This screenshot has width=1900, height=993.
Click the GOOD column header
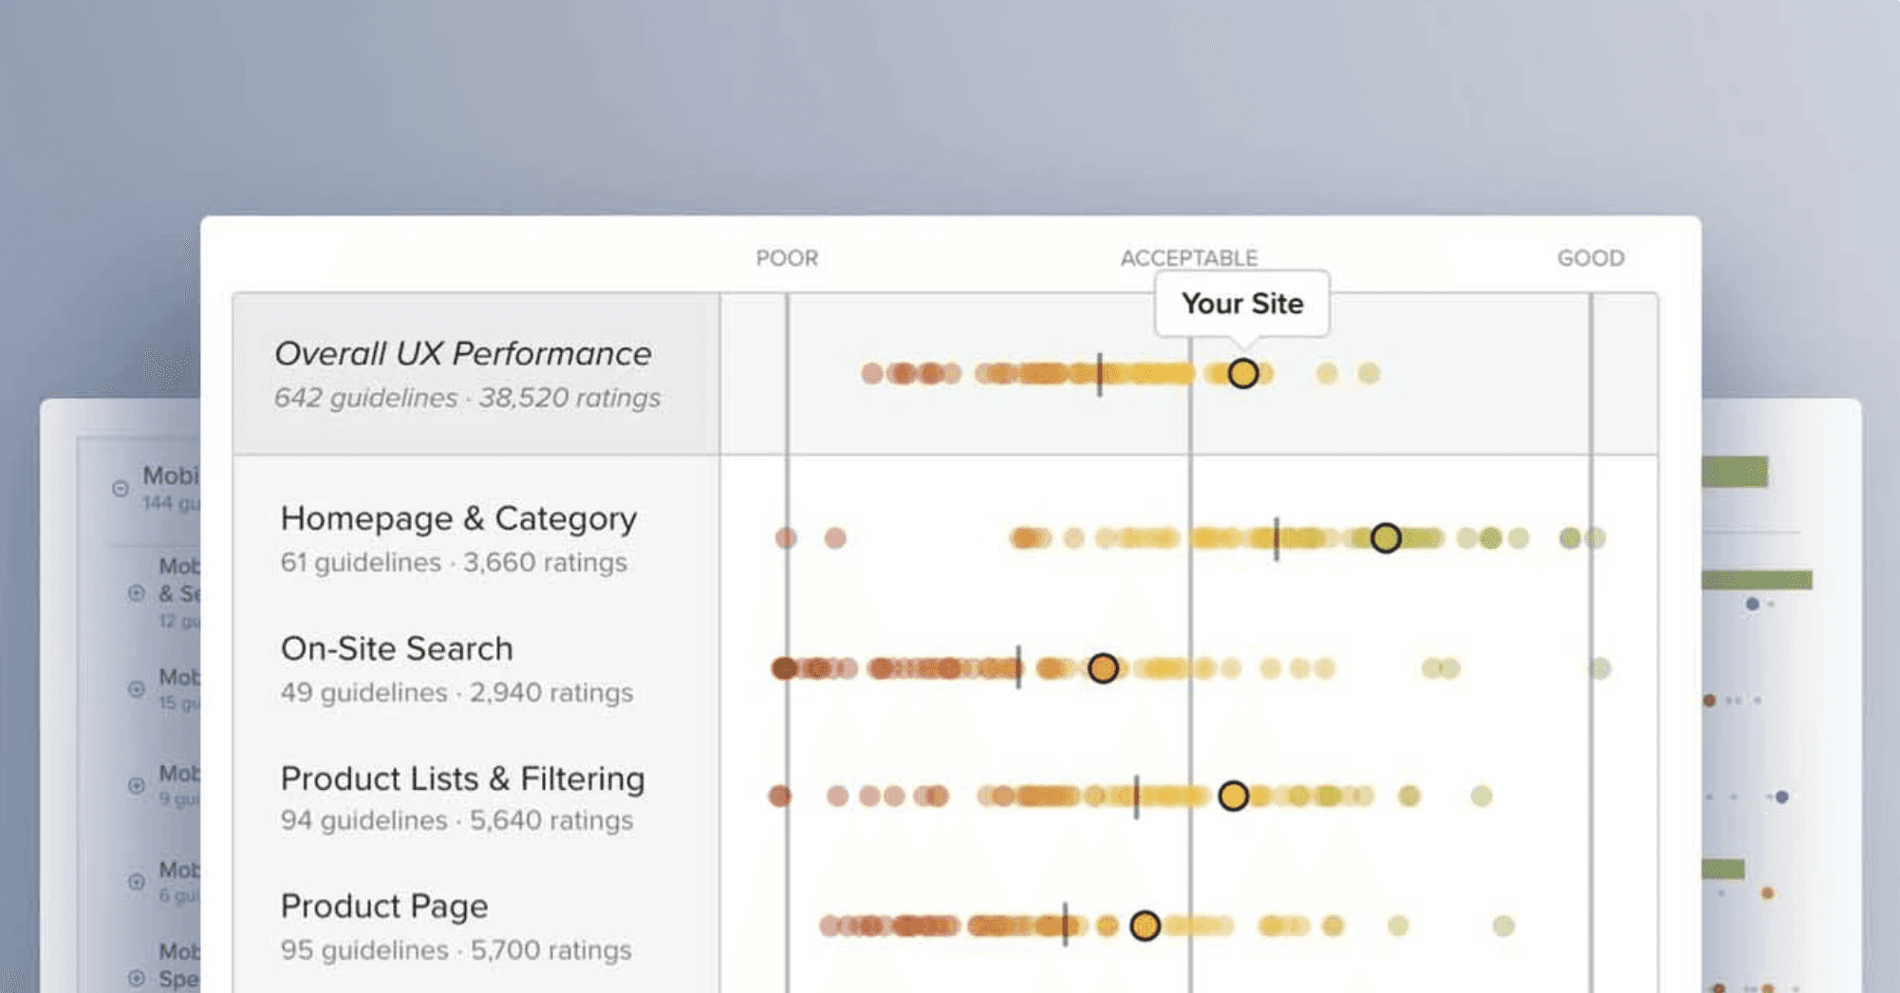click(x=1591, y=258)
